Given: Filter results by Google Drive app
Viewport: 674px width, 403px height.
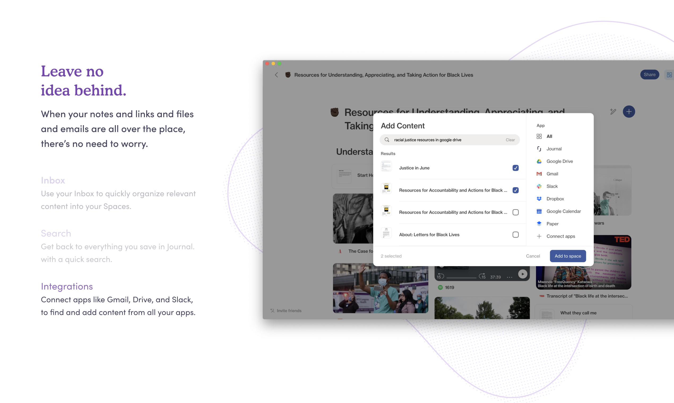Looking at the screenshot, I should point(559,161).
